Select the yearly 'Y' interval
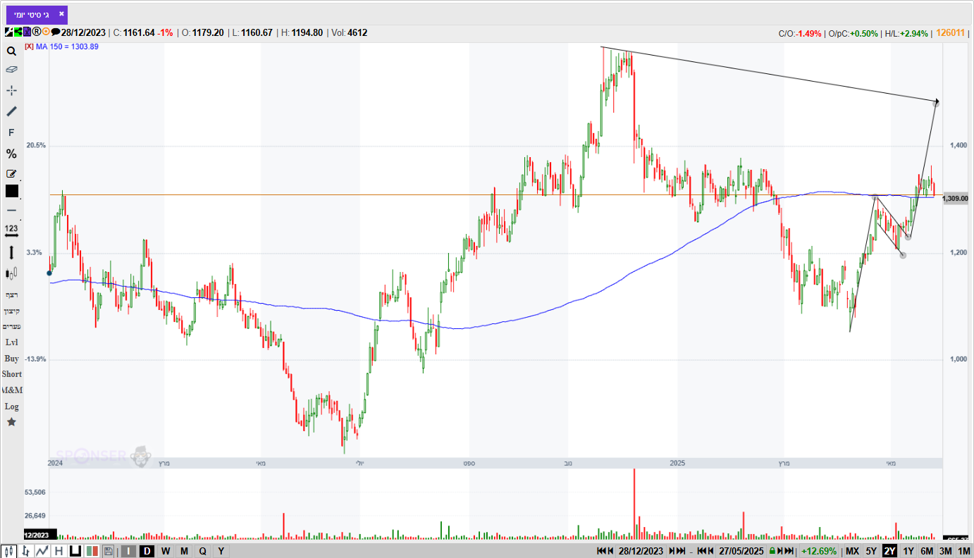Viewport: 974px width, 558px height. (x=221, y=551)
